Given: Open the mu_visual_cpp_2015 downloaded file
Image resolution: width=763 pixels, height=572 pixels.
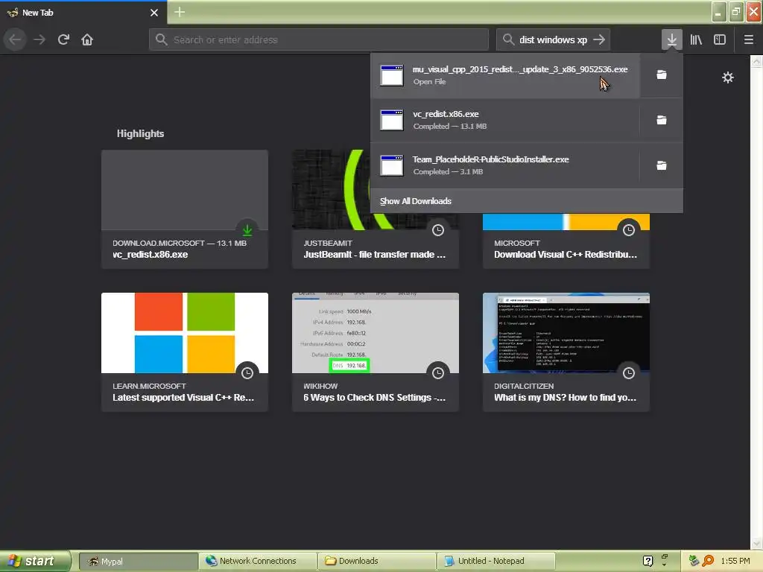Looking at the screenshot, I should (505, 75).
